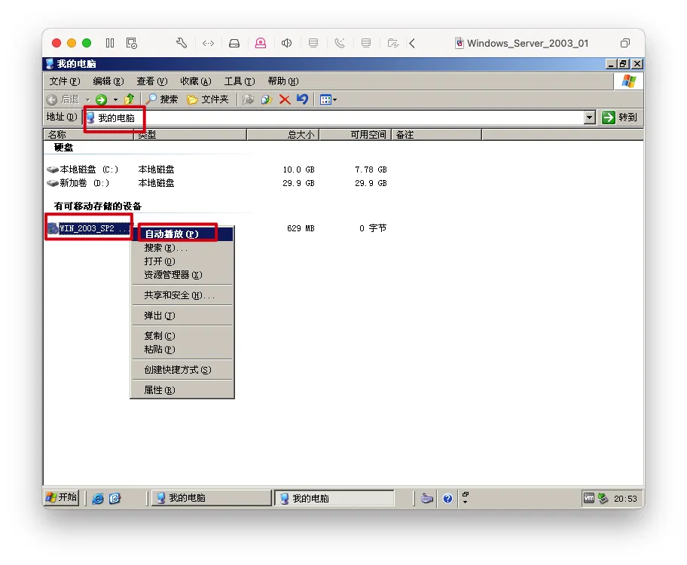
Task: Click the green Forward arrow
Action: pyautogui.click(x=101, y=99)
